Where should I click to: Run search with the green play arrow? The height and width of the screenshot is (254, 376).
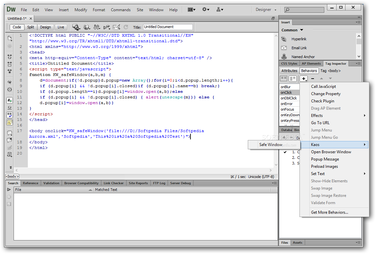click(x=9, y=190)
